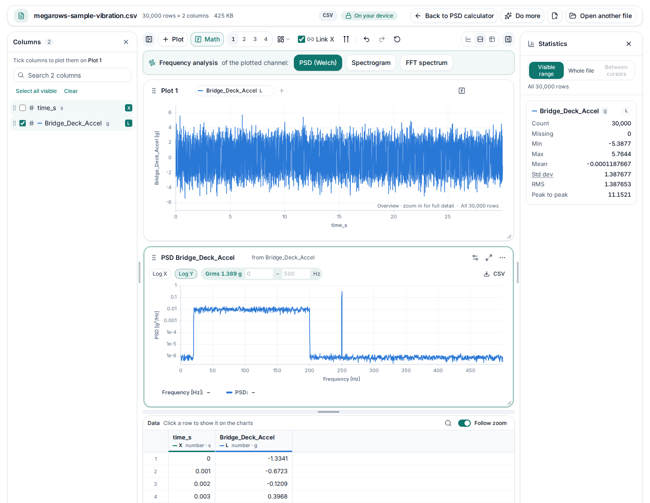Turn off Follow zoom switch

pos(464,423)
